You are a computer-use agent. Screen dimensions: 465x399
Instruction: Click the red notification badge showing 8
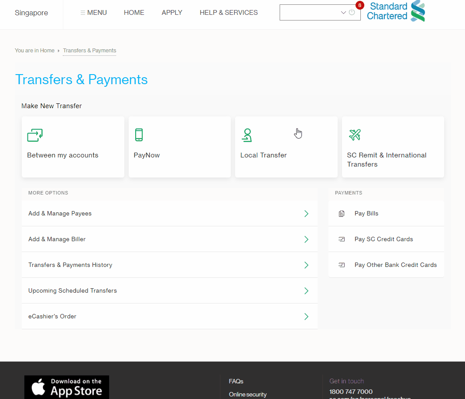point(359,5)
